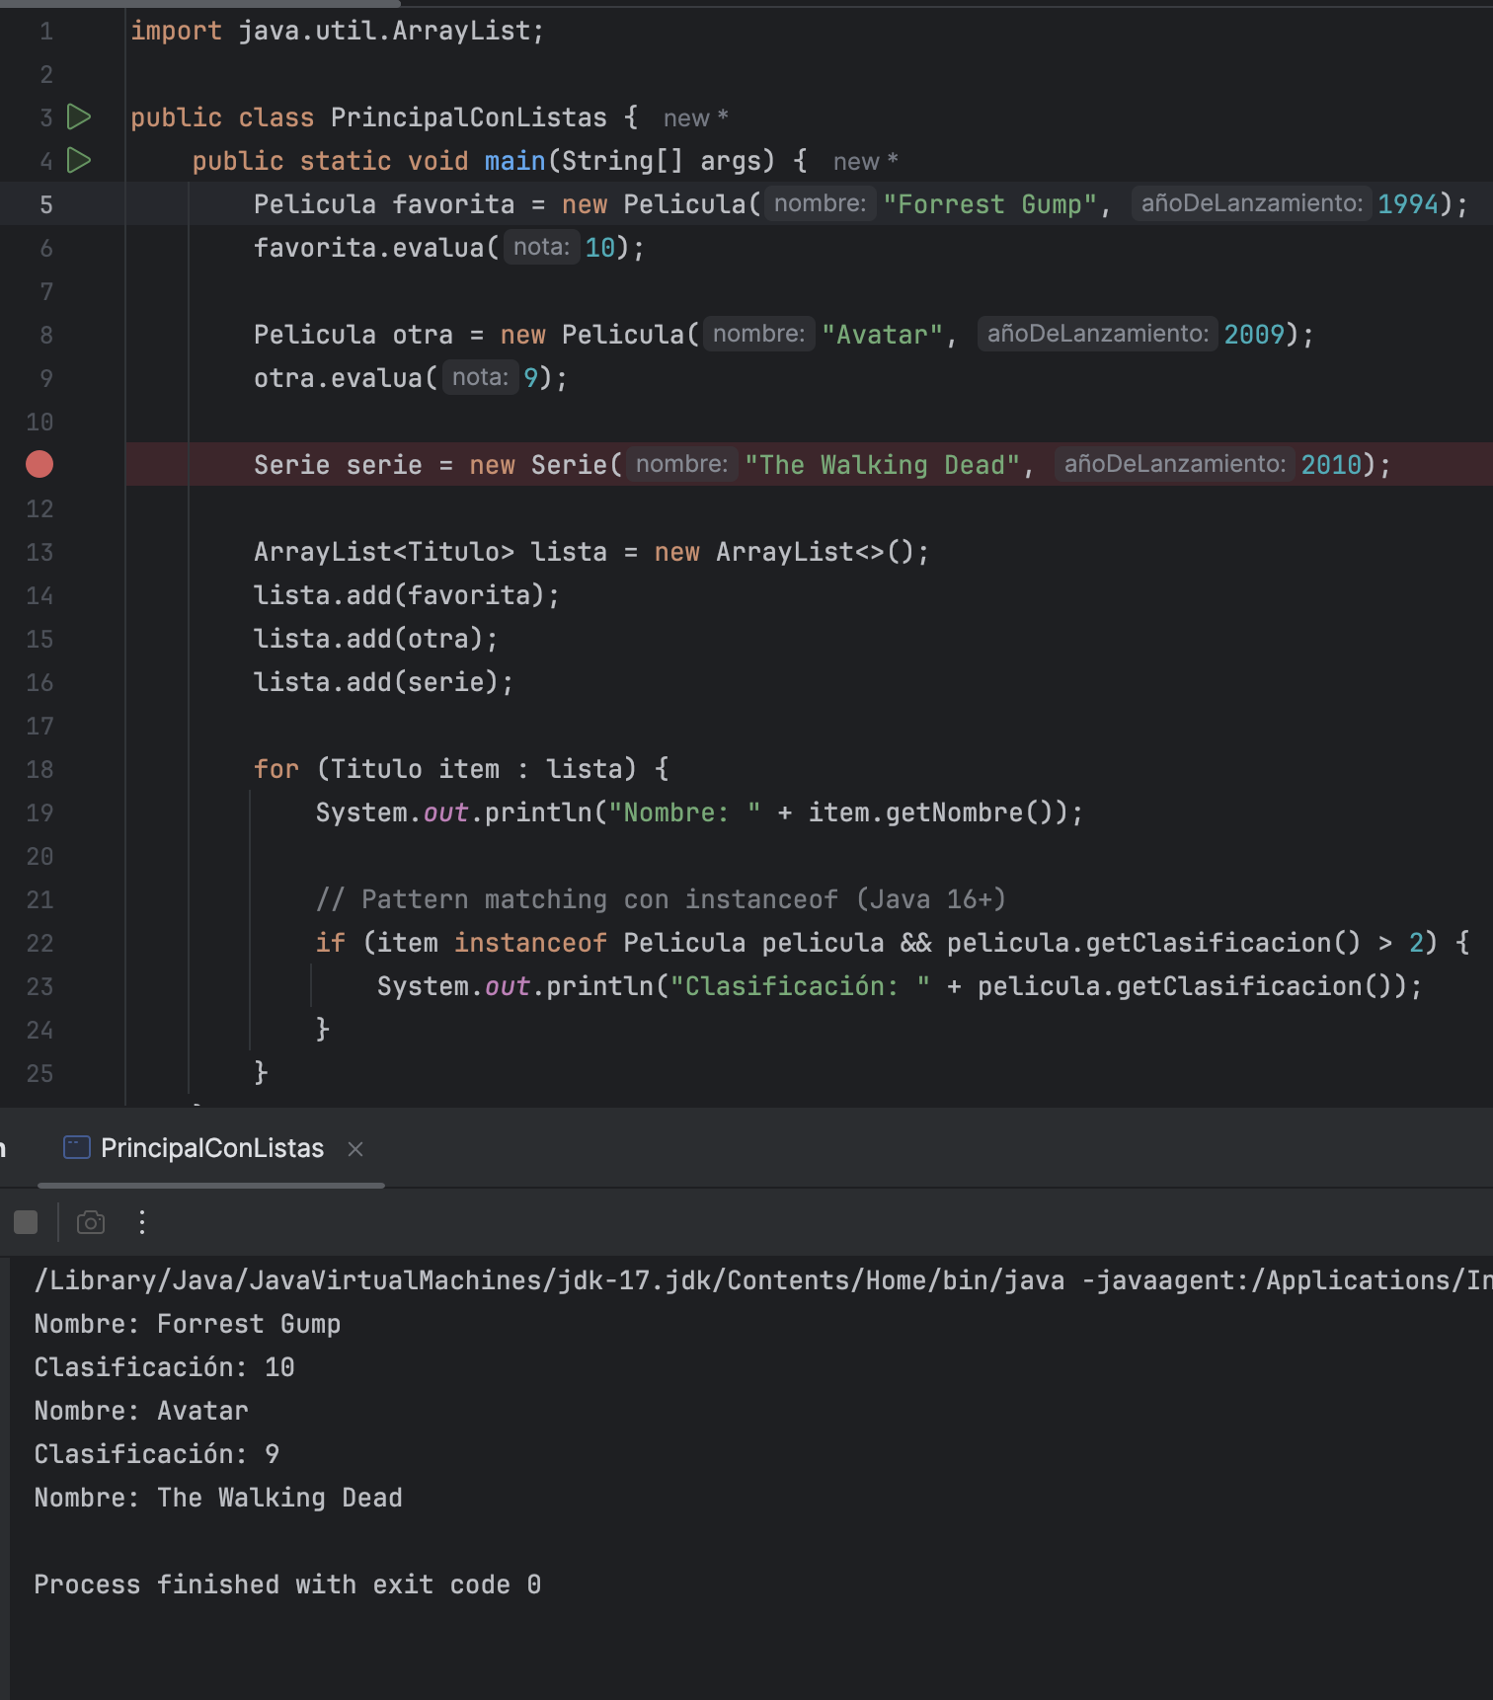Click line number 13 in the gutter
This screenshot has height=1700, width=1493.
[39, 552]
